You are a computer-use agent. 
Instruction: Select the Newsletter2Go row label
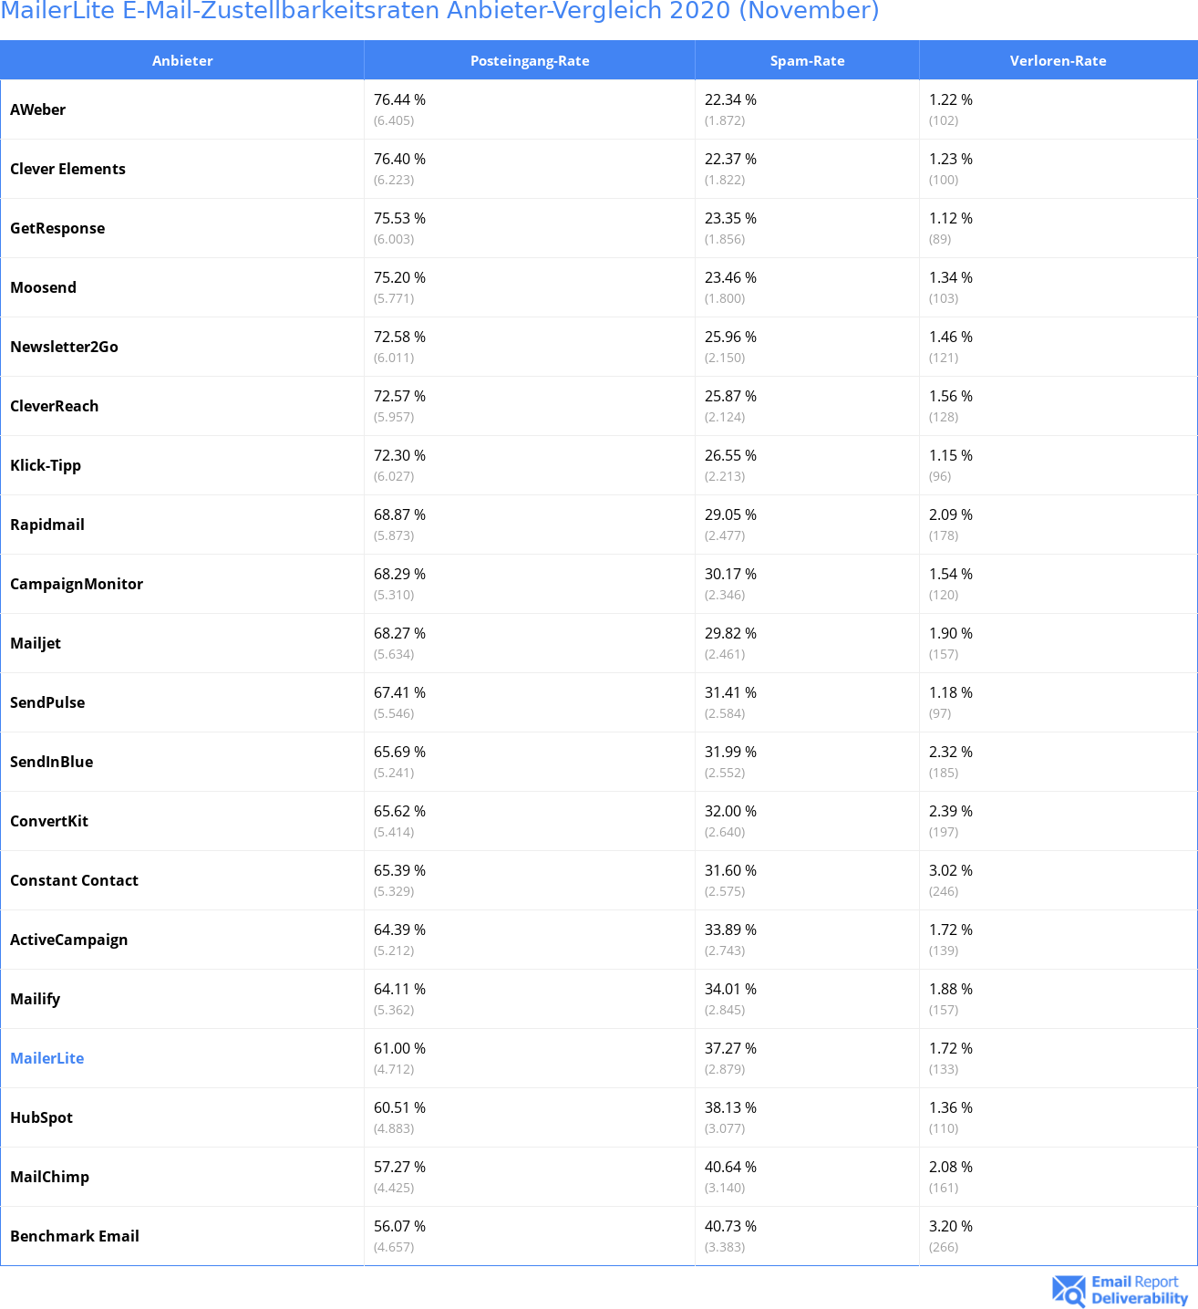(65, 347)
